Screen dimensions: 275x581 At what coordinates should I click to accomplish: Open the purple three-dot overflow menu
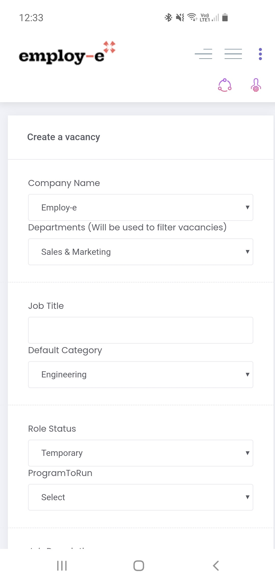tap(260, 54)
